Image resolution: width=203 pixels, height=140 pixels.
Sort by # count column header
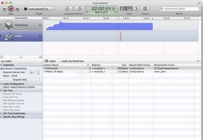(86, 65)
